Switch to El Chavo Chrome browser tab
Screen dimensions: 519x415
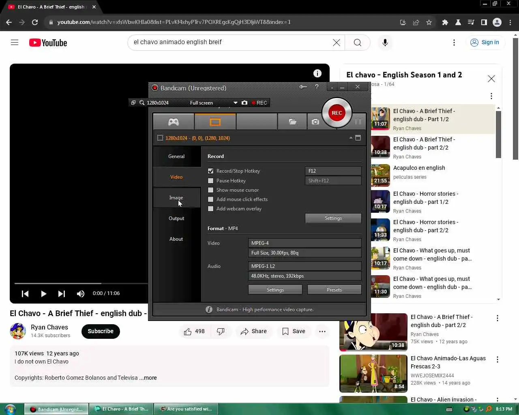click(x=51, y=7)
